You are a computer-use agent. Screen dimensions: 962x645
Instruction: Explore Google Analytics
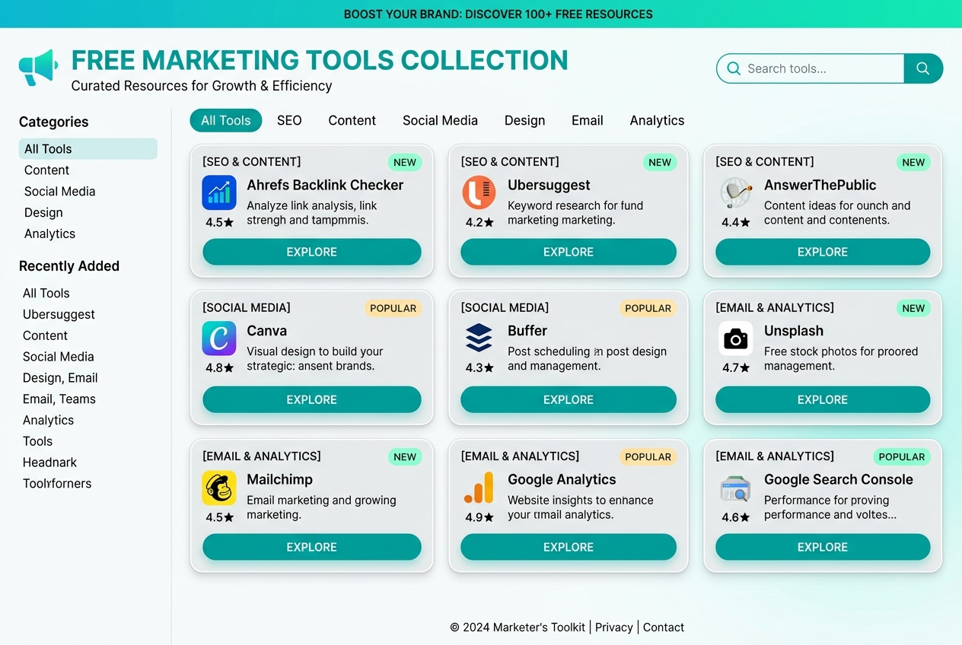(x=569, y=547)
